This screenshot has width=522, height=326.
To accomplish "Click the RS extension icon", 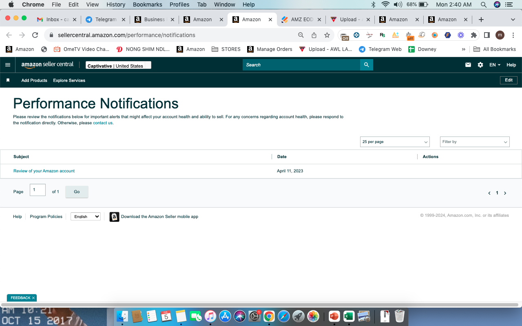I will tap(382, 35).
